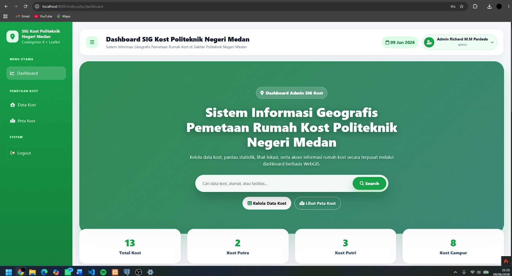
Task: Click the flame debug toolbar icon
Action: pos(506,261)
